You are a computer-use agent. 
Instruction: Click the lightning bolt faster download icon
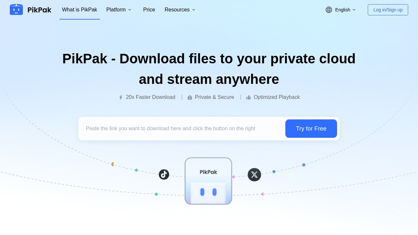point(121,97)
